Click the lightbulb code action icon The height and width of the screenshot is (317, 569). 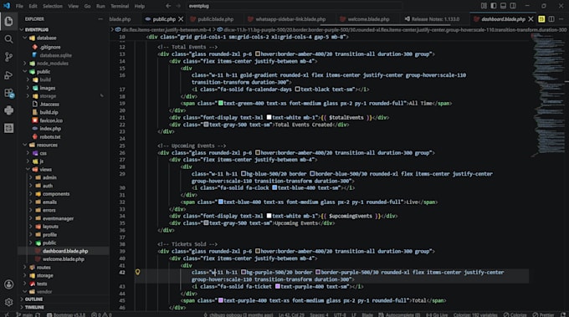click(137, 272)
